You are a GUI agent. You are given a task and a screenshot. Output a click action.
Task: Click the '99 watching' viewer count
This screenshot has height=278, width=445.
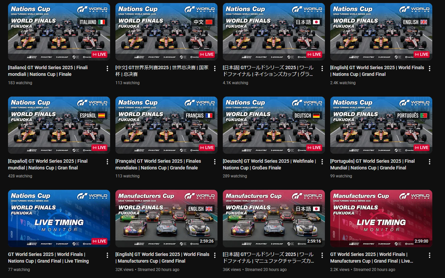coord(341,176)
